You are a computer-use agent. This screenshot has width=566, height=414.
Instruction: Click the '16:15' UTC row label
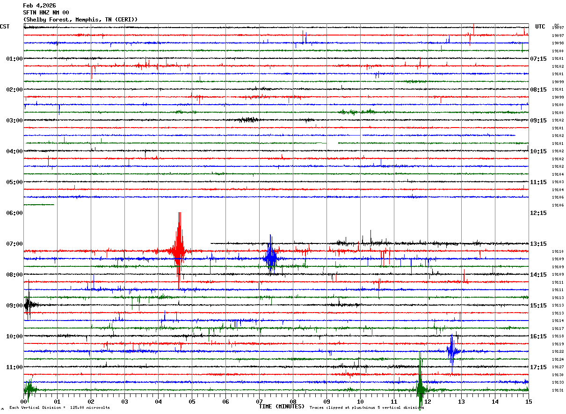[538, 336]
